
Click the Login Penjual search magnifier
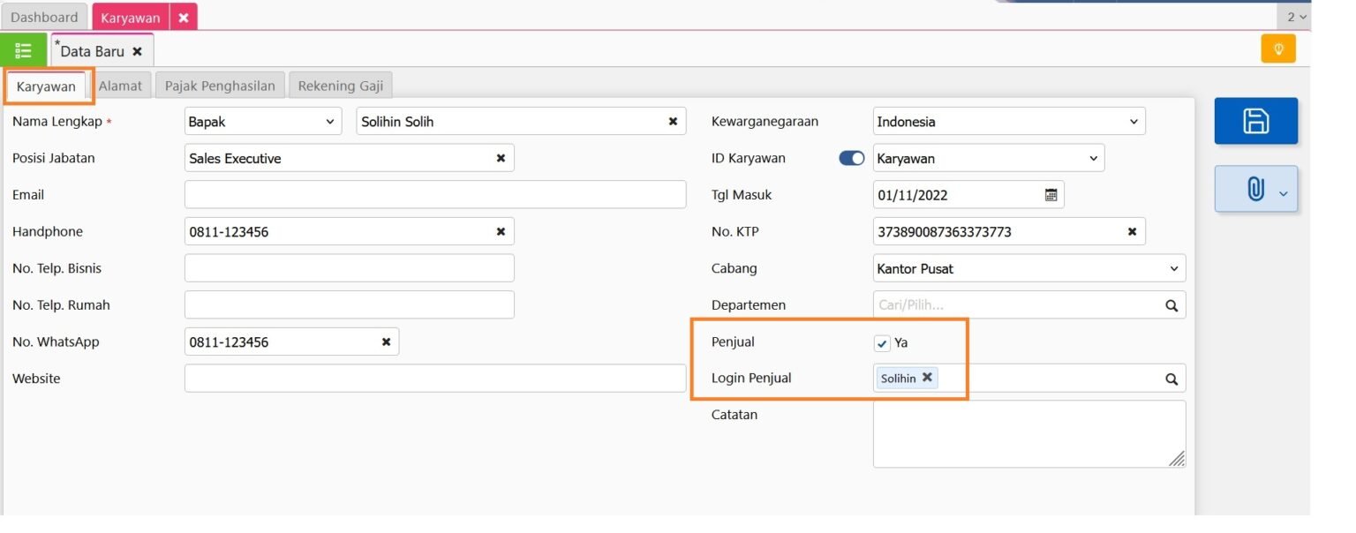1171,379
